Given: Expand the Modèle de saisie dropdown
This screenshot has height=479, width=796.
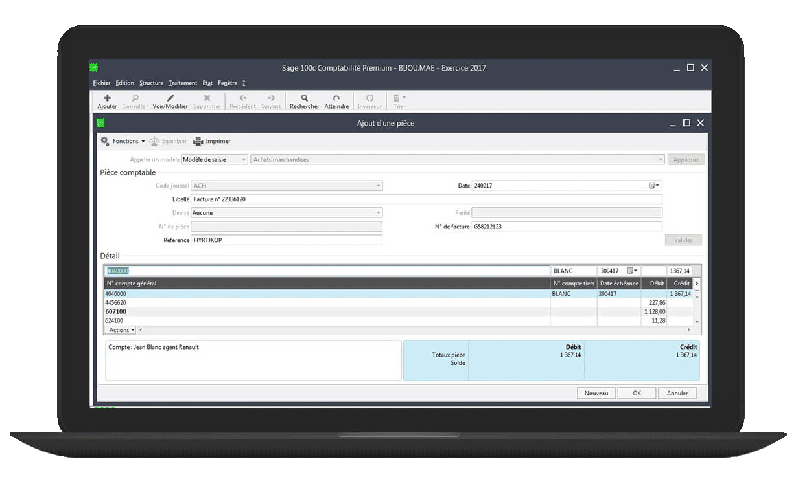Looking at the screenshot, I should click(244, 159).
